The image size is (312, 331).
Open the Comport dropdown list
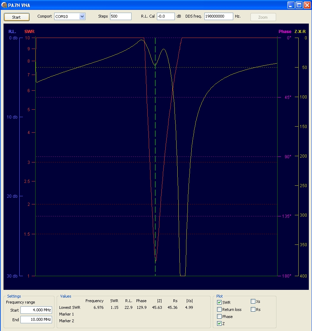pyautogui.click(x=82, y=17)
